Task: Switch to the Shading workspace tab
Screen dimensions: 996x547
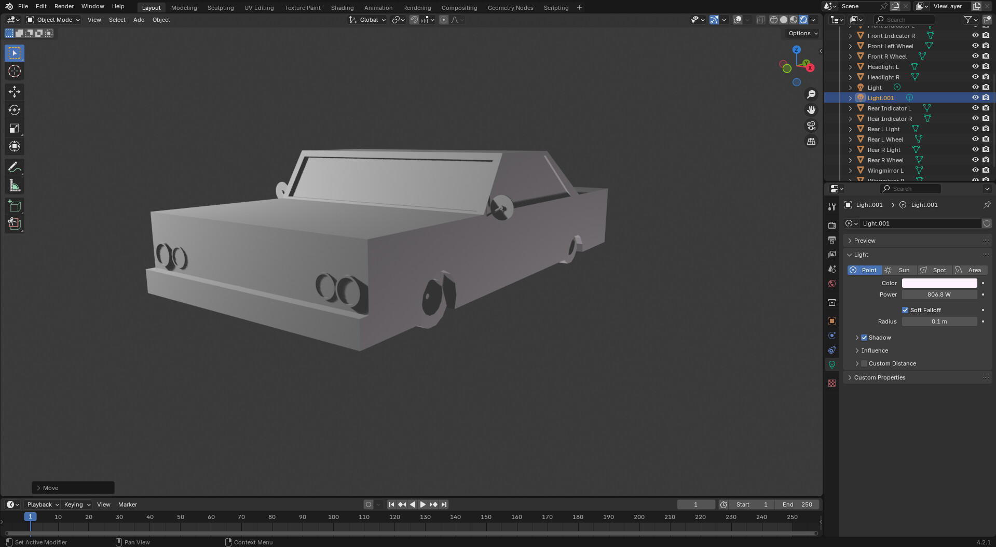Action: (x=342, y=7)
